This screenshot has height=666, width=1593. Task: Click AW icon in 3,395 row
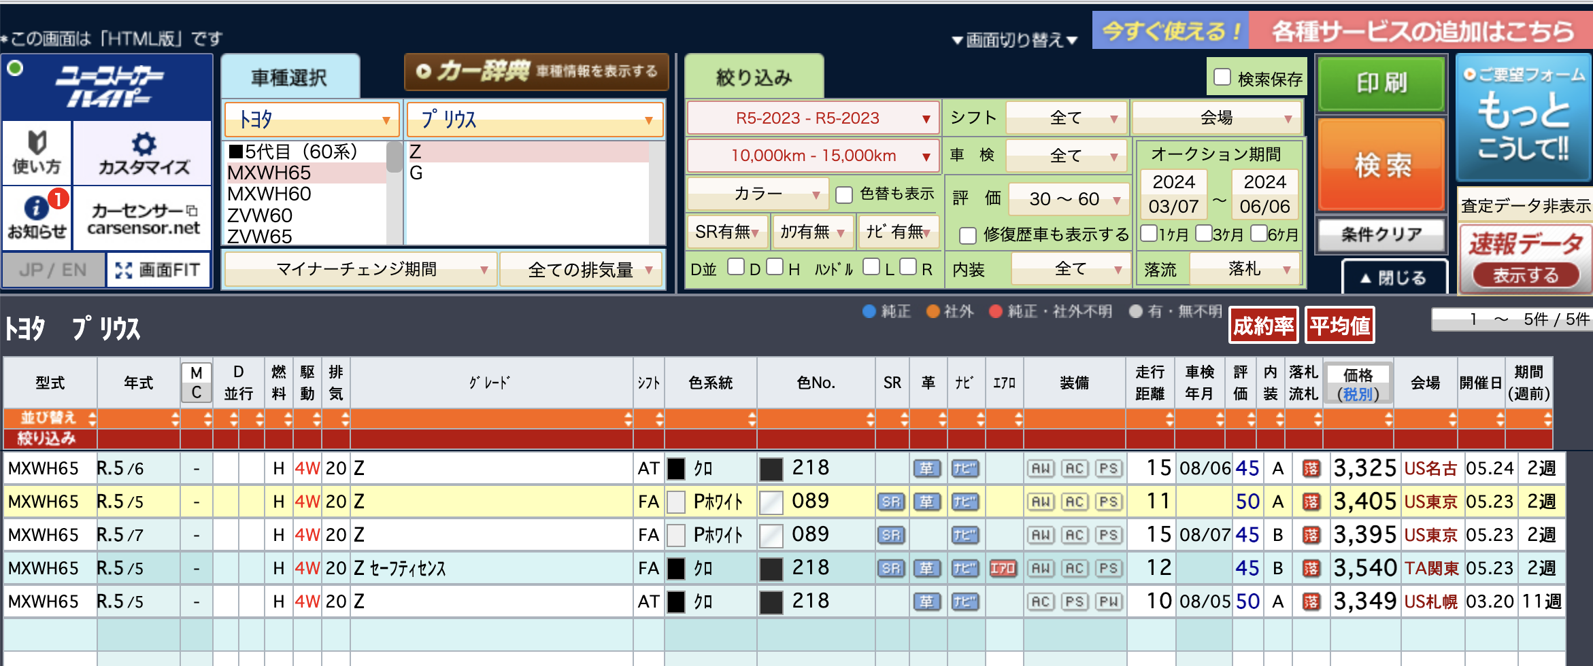(1041, 535)
